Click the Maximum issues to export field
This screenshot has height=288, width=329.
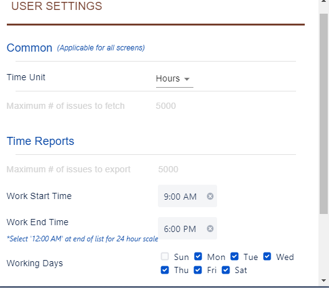(169, 169)
